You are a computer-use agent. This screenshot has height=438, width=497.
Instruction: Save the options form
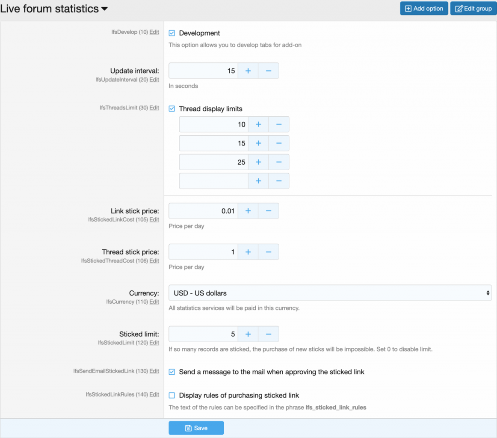click(196, 428)
